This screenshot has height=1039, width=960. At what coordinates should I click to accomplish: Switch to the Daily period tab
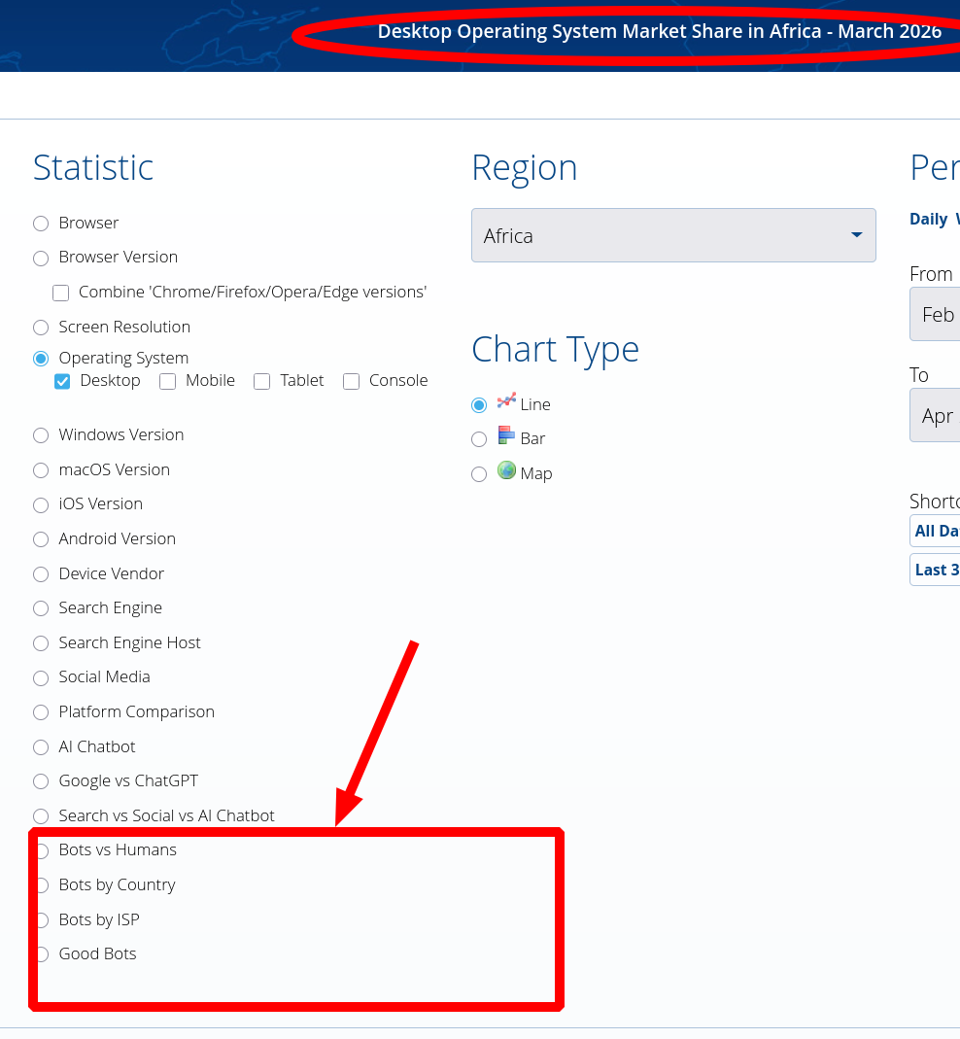928,219
